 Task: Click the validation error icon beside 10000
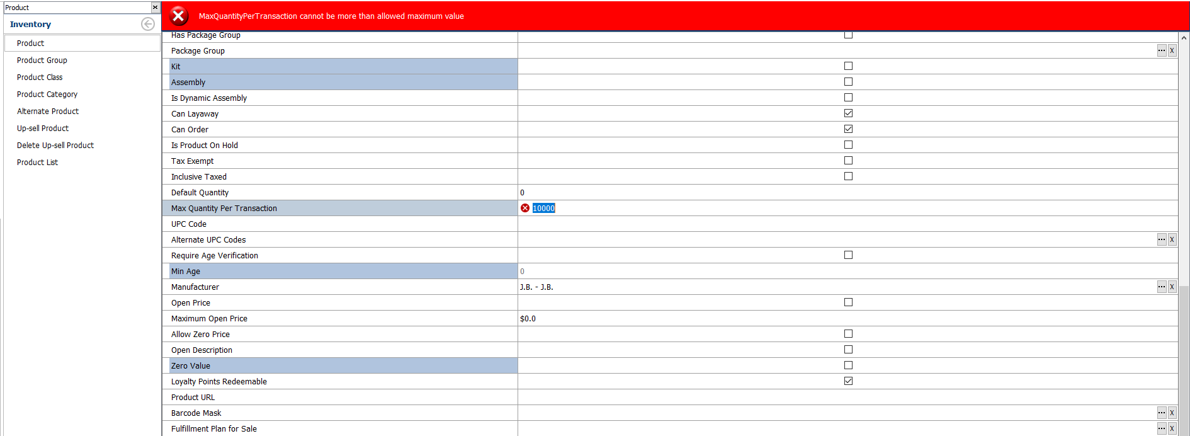tap(525, 208)
